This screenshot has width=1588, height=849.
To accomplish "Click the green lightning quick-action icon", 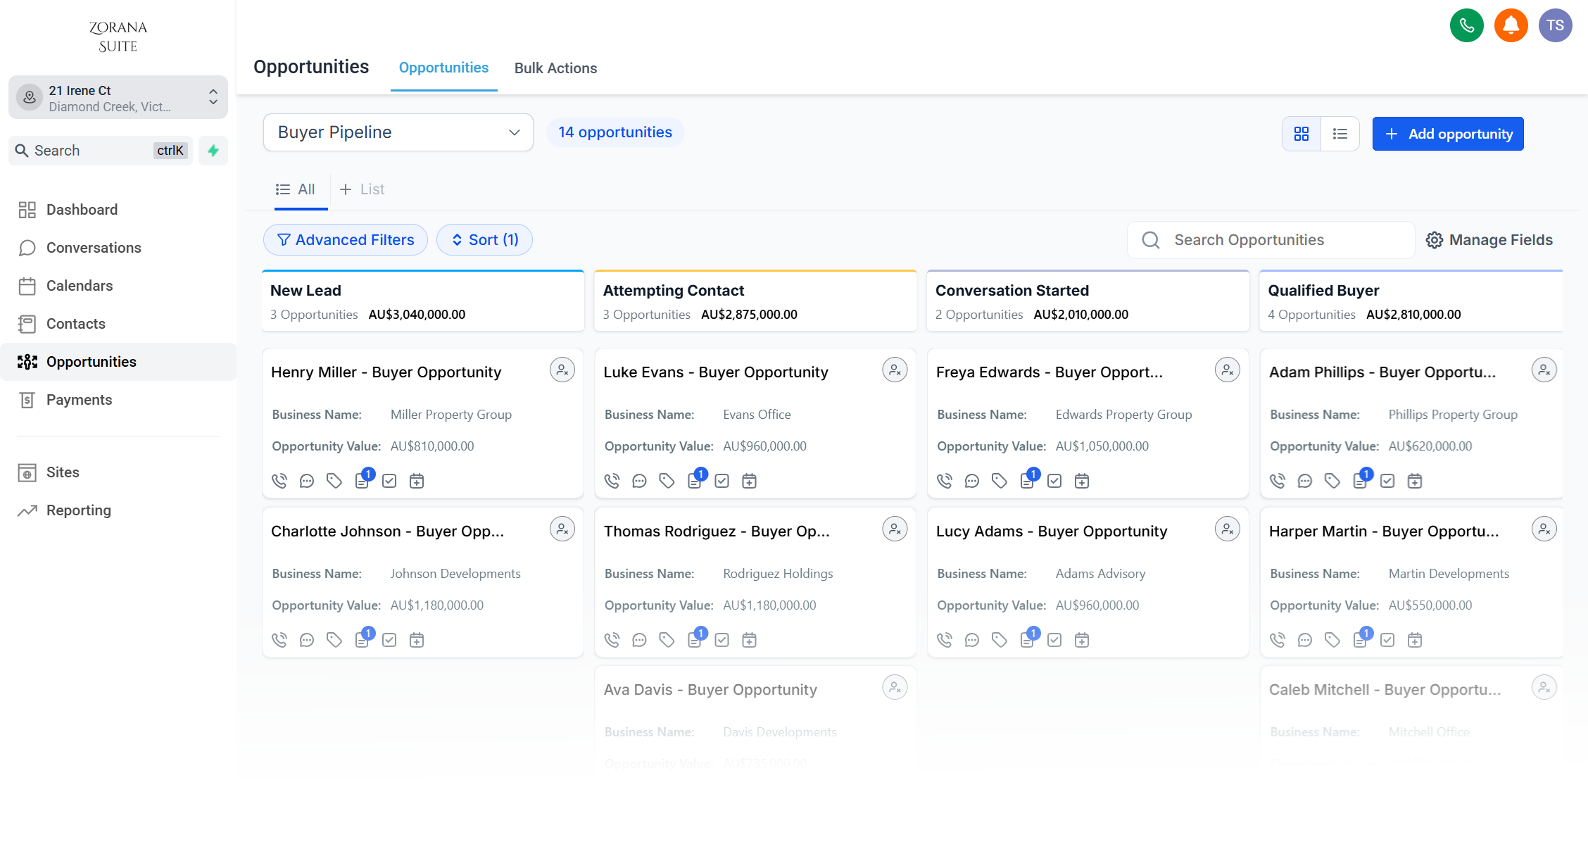I will pyautogui.click(x=213, y=151).
